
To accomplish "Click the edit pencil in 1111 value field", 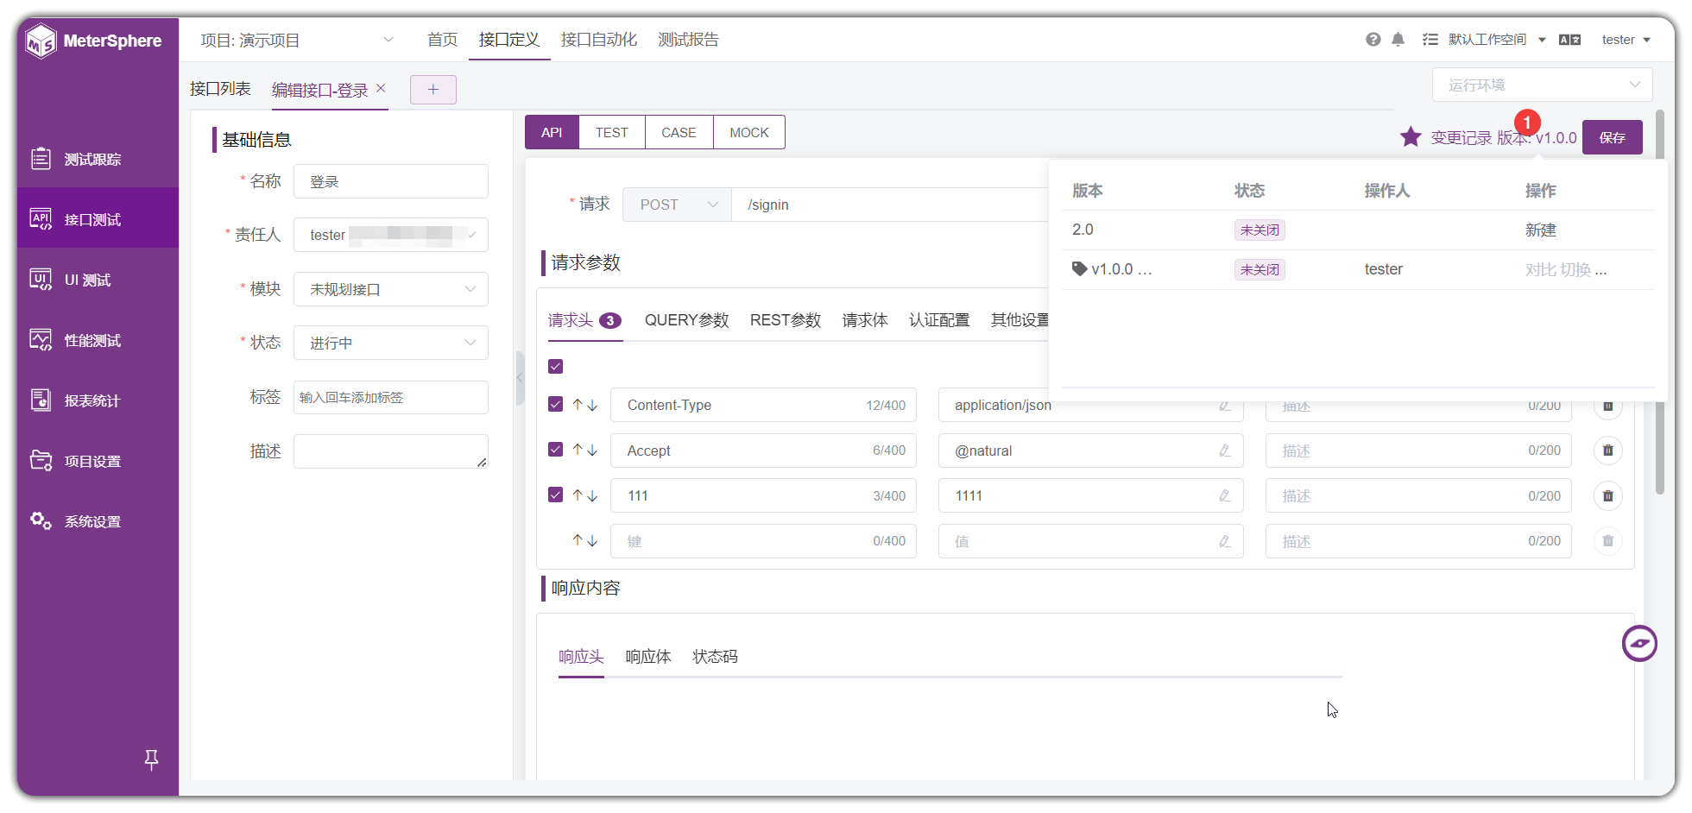I will 1224,495.
